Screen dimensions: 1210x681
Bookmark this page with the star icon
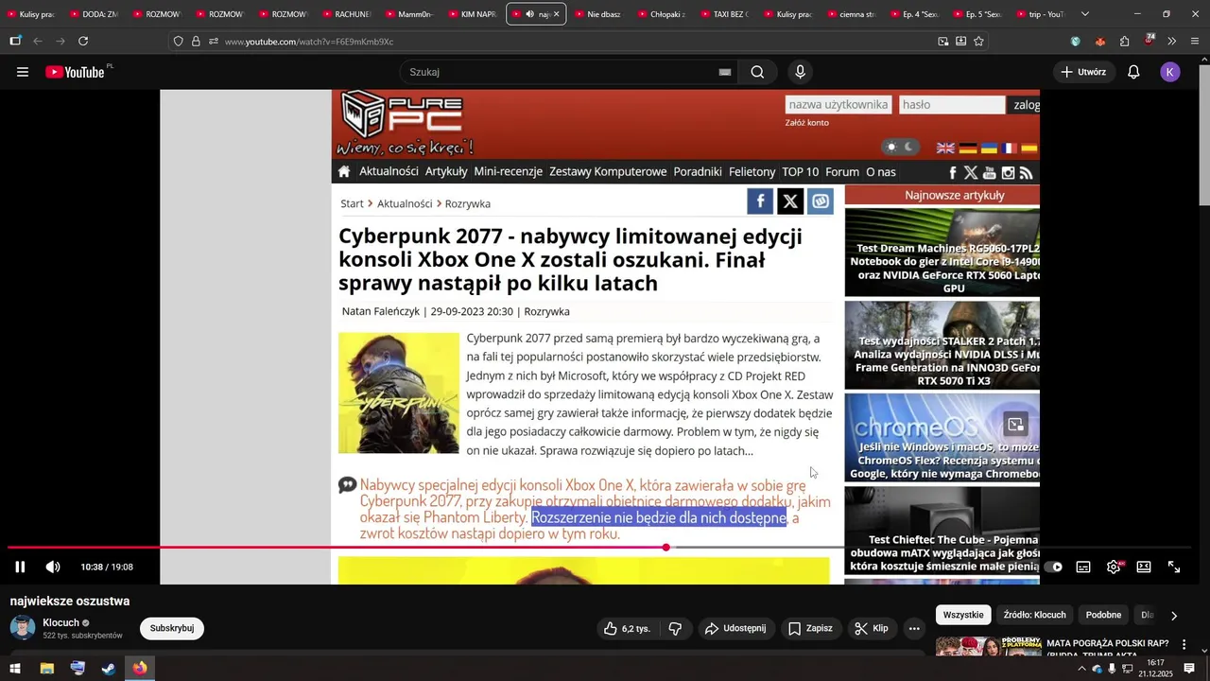pos(978,41)
